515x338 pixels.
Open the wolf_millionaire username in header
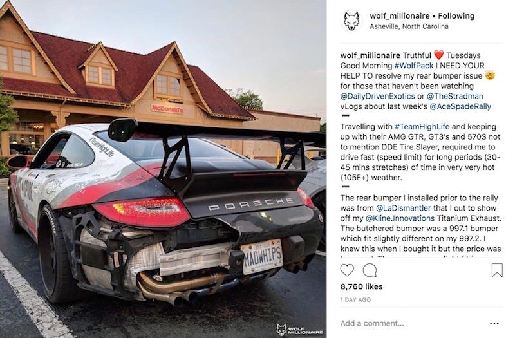click(x=399, y=15)
